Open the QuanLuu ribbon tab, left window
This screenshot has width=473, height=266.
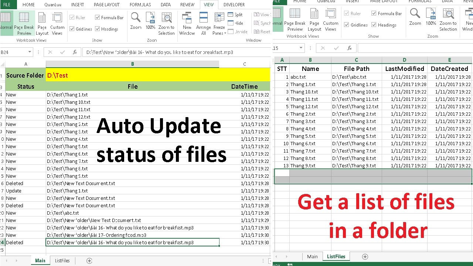[x=53, y=5]
